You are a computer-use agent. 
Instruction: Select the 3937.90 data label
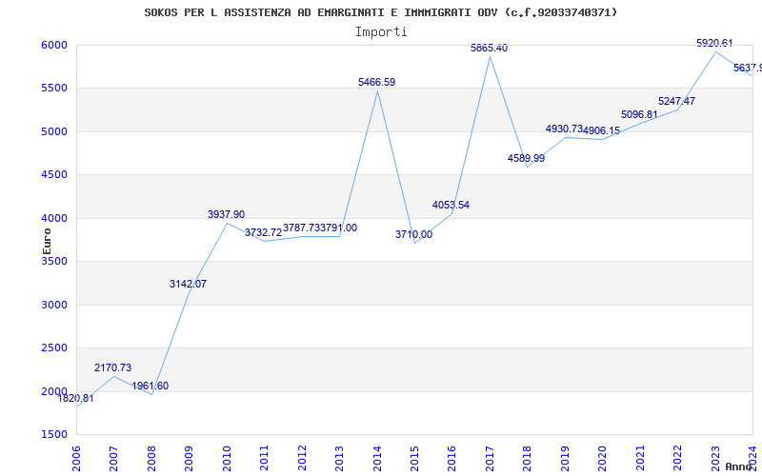point(226,214)
